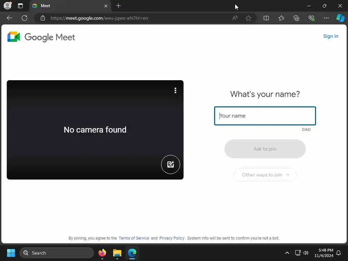Apply visual effects in camera preview

171,164
